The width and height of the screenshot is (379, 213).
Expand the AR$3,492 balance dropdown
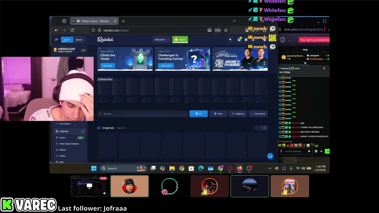pos(161,40)
